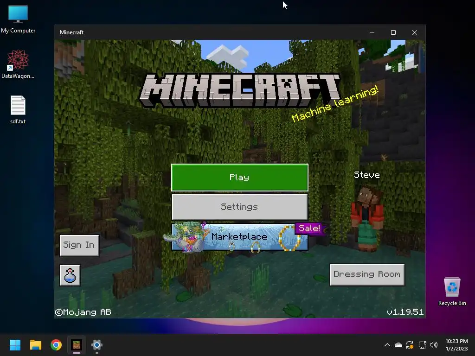The image size is (475, 356).
Task: Maximize the Minecraft window
Action: click(x=393, y=32)
